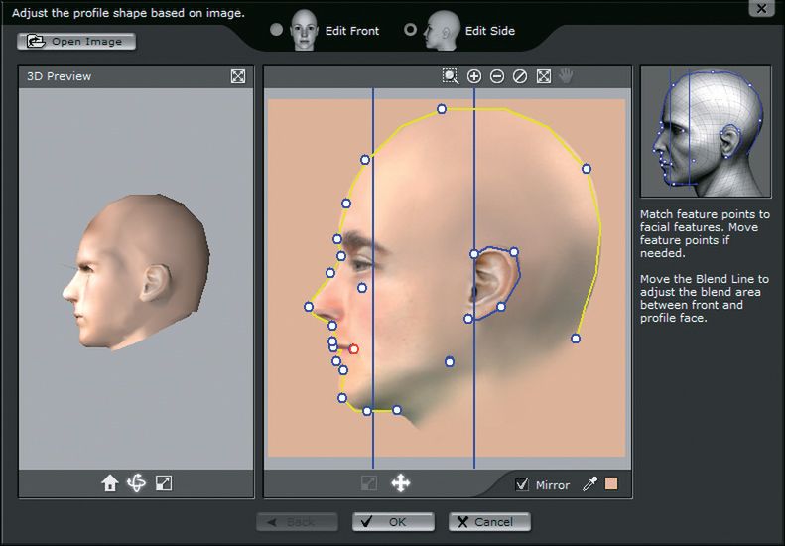Select the move arrows tool below canvas

click(x=401, y=483)
